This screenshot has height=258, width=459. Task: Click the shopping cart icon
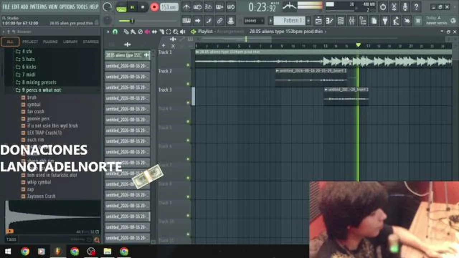tap(418, 21)
